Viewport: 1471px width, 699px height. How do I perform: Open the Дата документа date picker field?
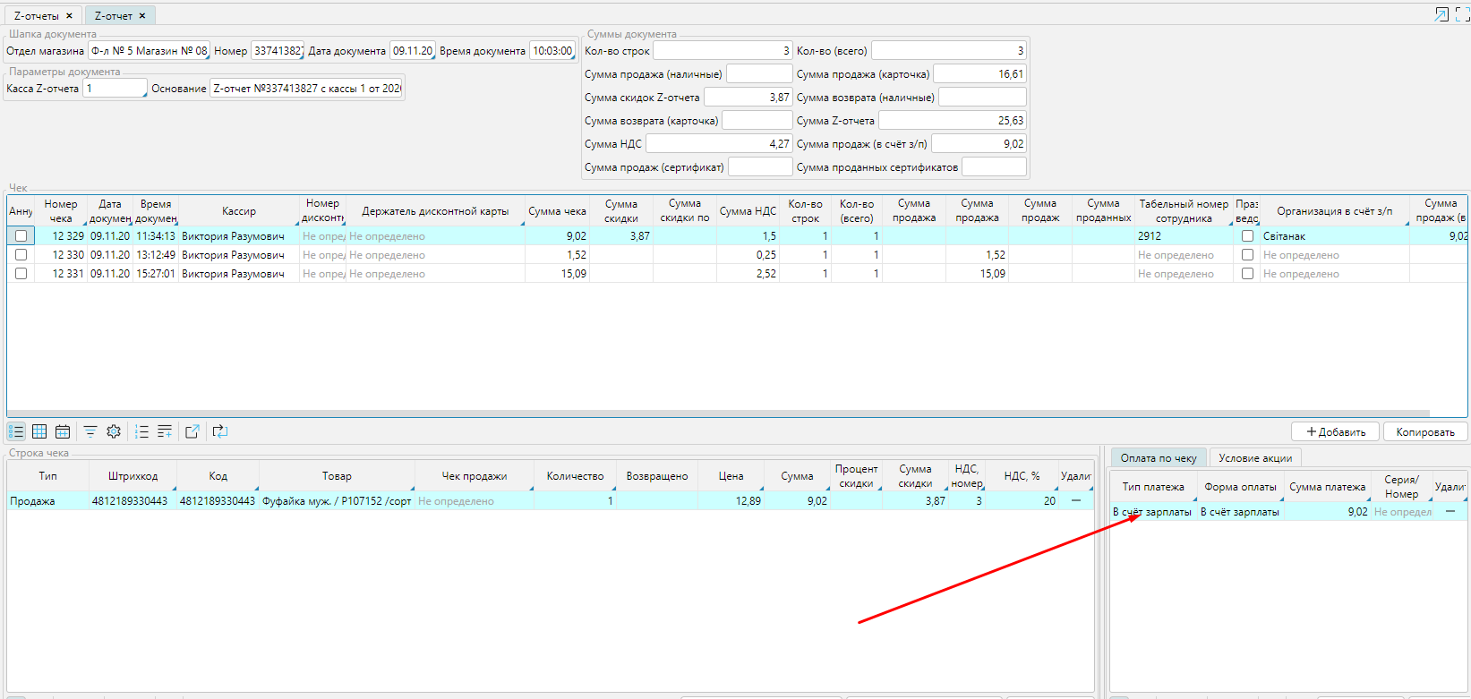pyautogui.click(x=413, y=51)
